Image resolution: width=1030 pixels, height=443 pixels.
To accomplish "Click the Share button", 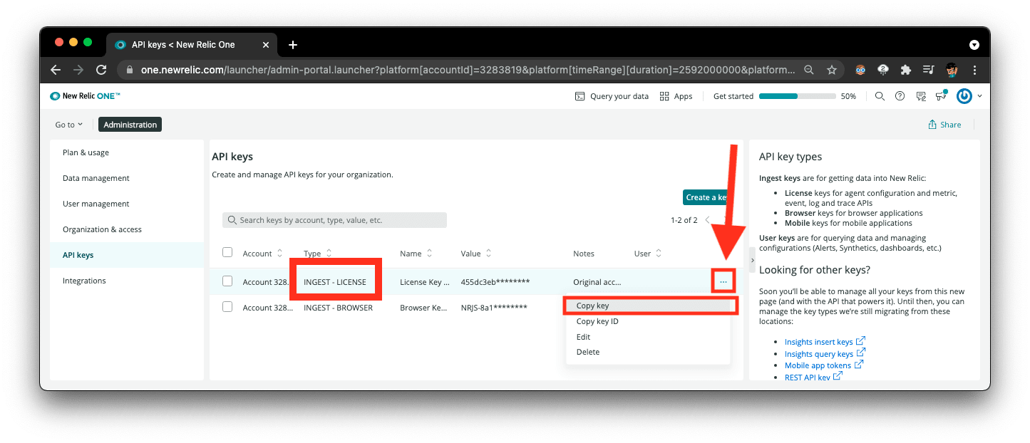I will click(944, 125).
